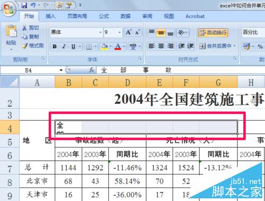Click the 粘贴 paste icon
265x201 pixels.
point(11,31)
